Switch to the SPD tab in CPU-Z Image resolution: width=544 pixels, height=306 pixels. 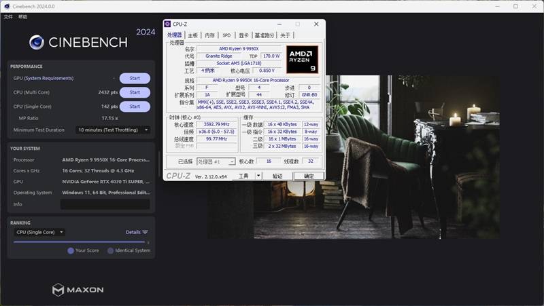(226, 35)
